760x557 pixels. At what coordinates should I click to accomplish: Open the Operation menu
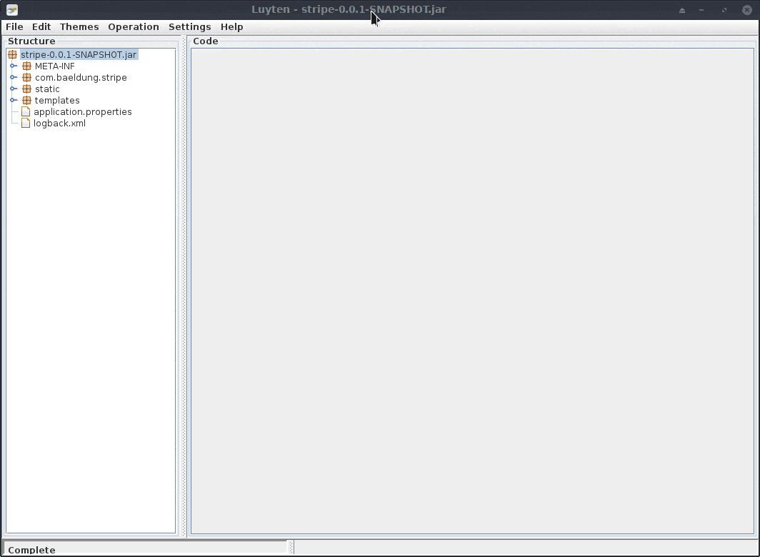point(134,26)
